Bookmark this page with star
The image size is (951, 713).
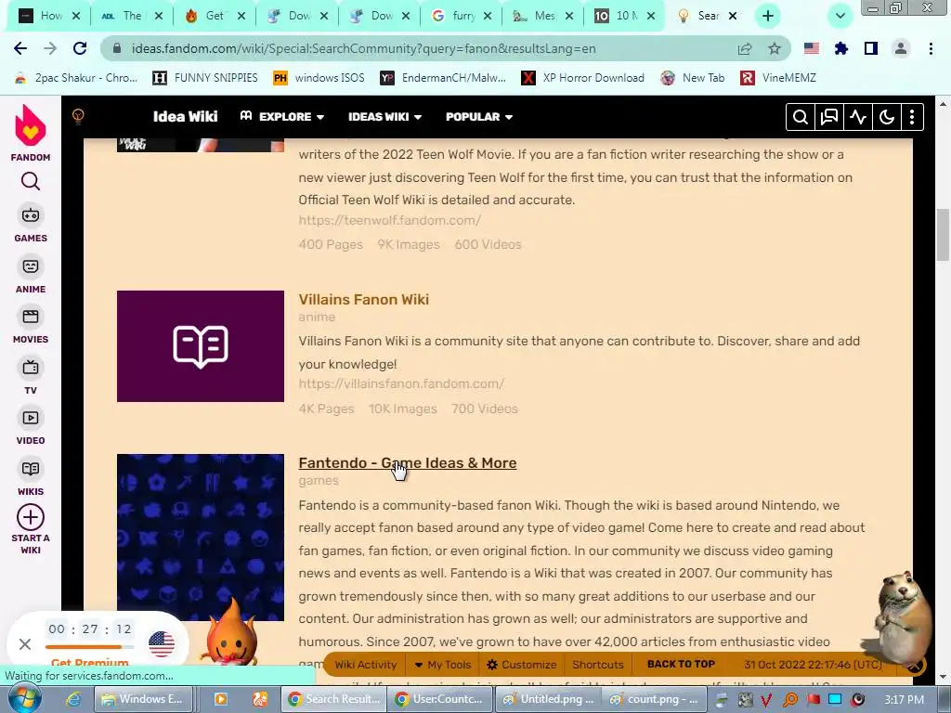[775, 48]
